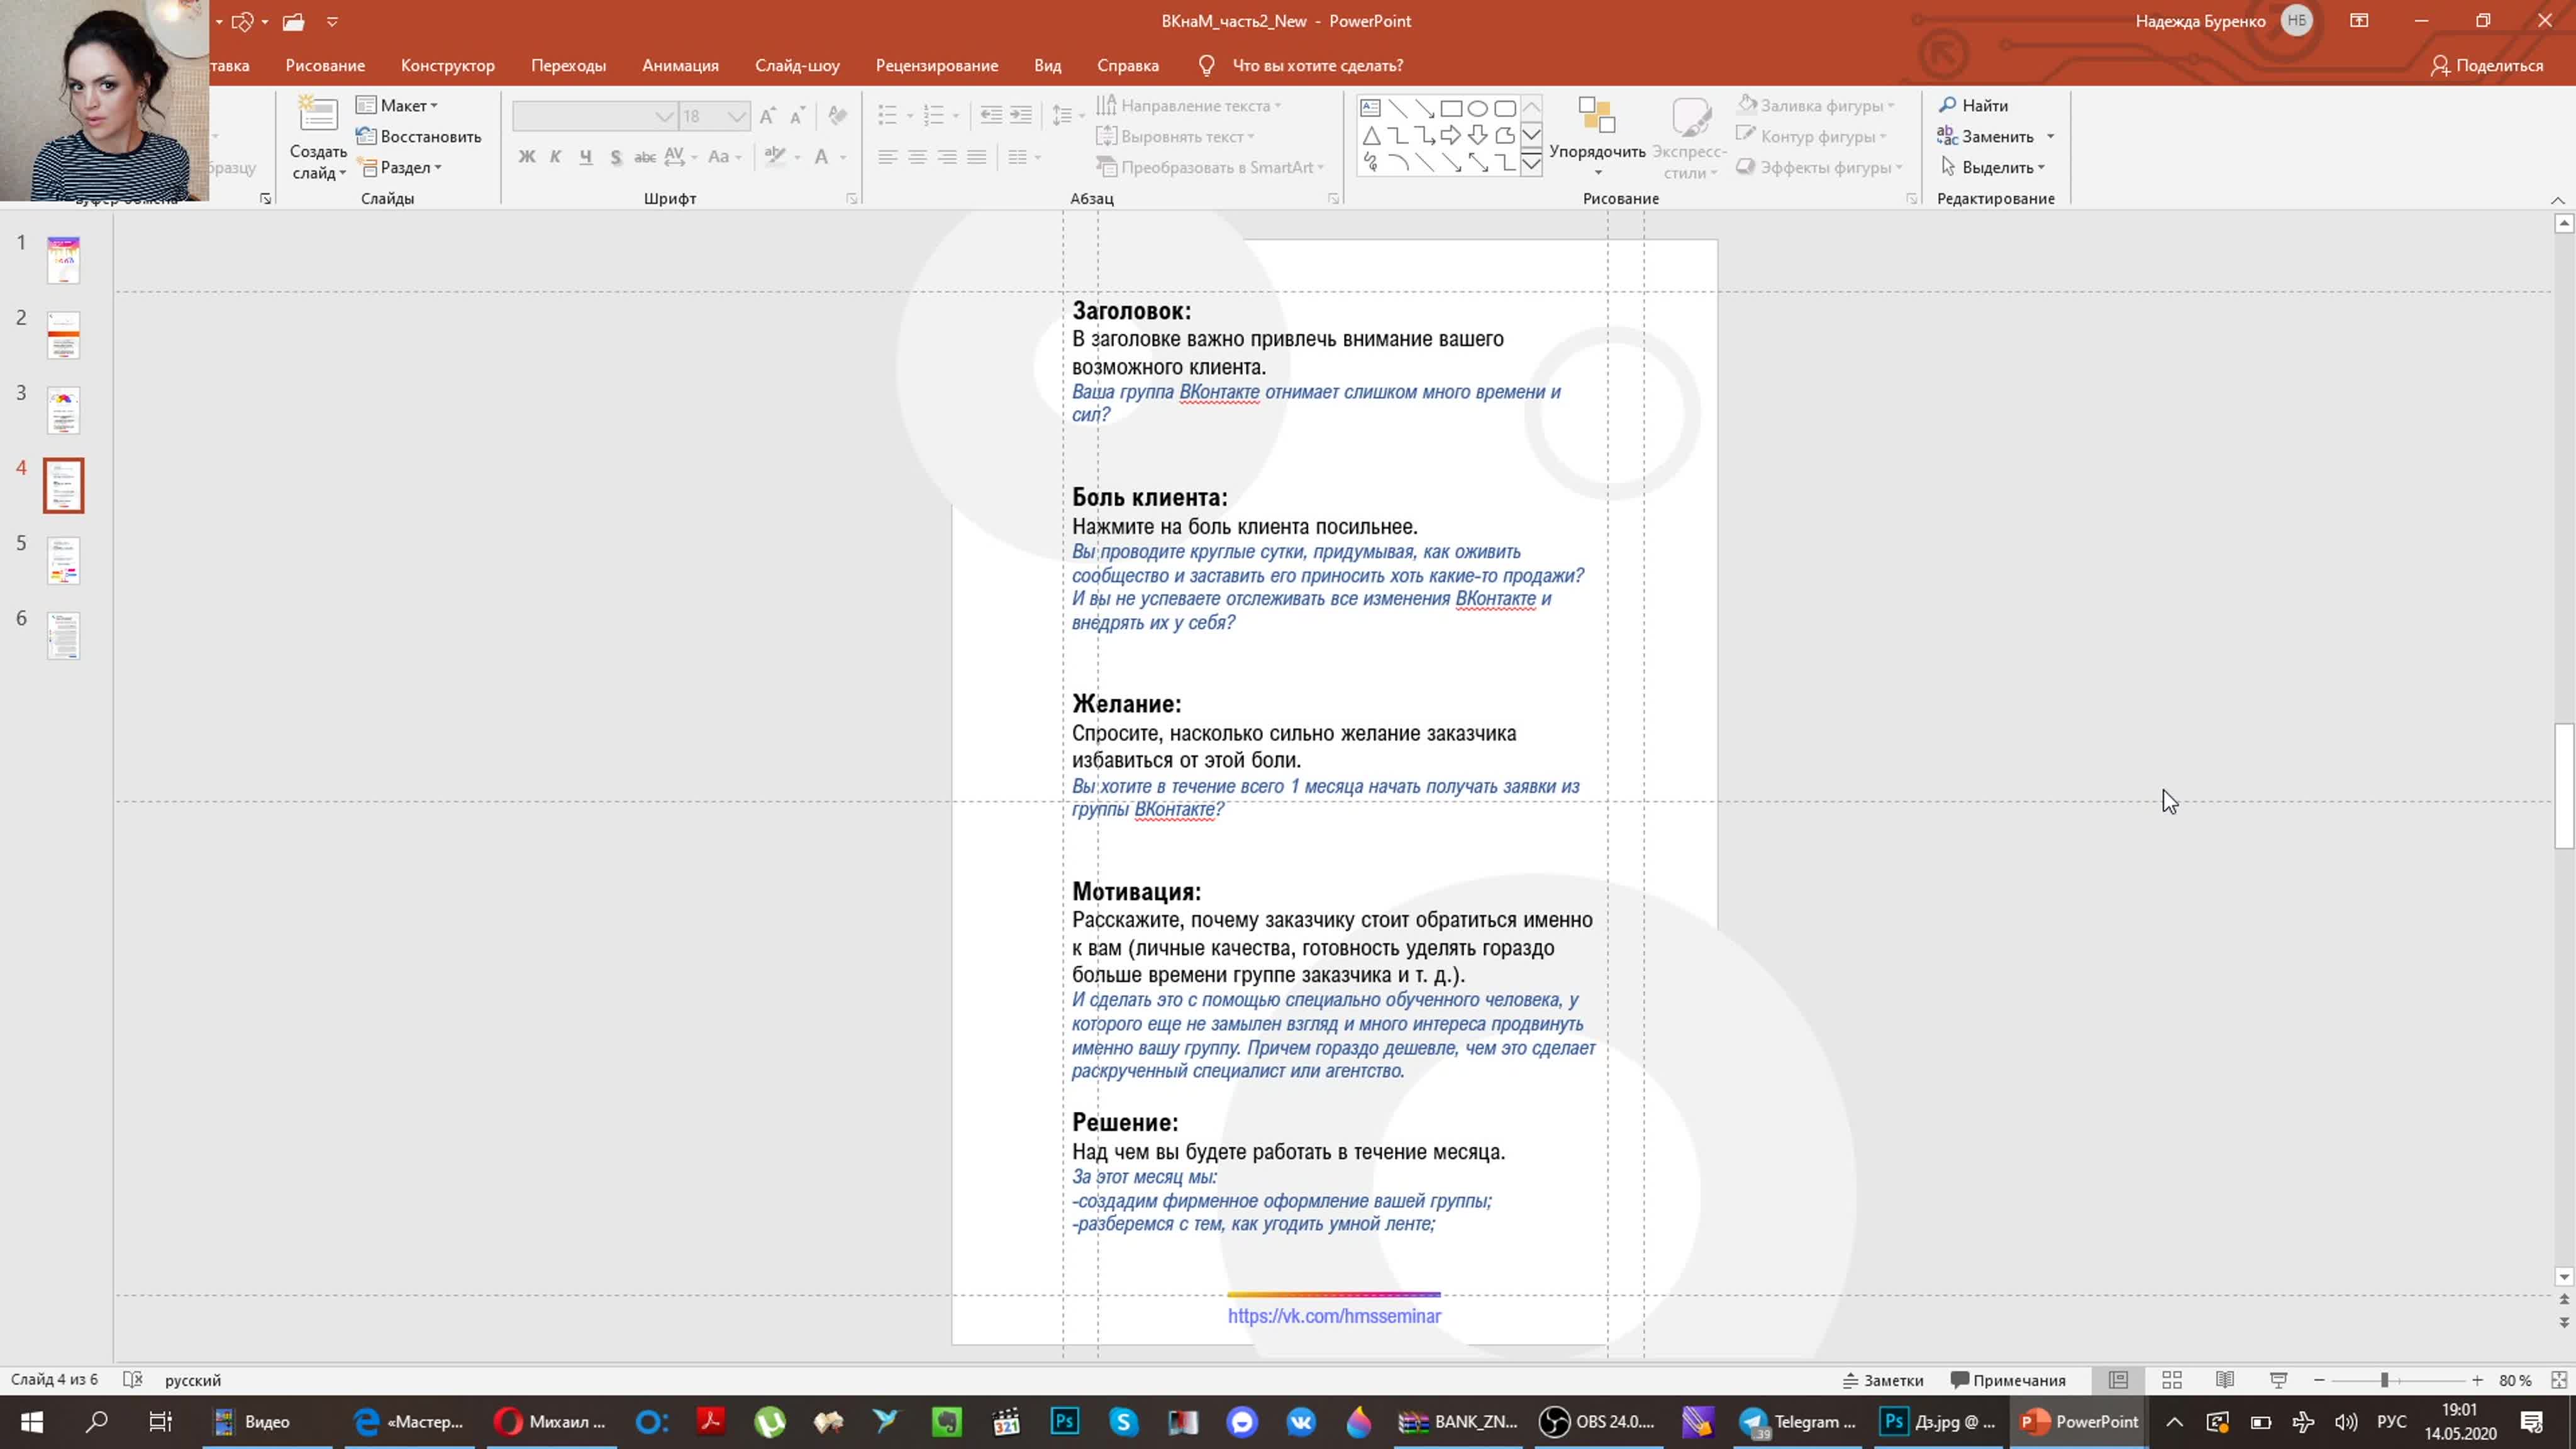
Task: Open the Вид tab
Action: click(x=1047, y=65)
